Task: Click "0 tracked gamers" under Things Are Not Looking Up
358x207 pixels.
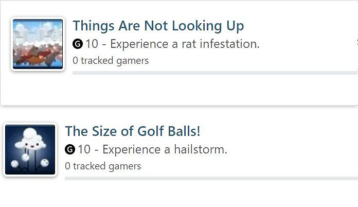Action: point(111,61)
